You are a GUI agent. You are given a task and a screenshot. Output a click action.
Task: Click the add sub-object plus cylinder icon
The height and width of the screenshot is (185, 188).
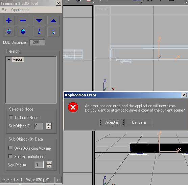coord(39,32)
